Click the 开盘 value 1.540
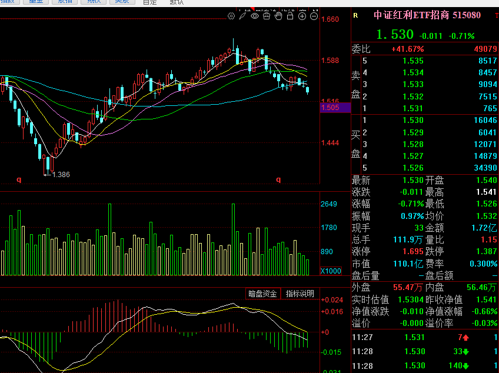 (486, 181)
